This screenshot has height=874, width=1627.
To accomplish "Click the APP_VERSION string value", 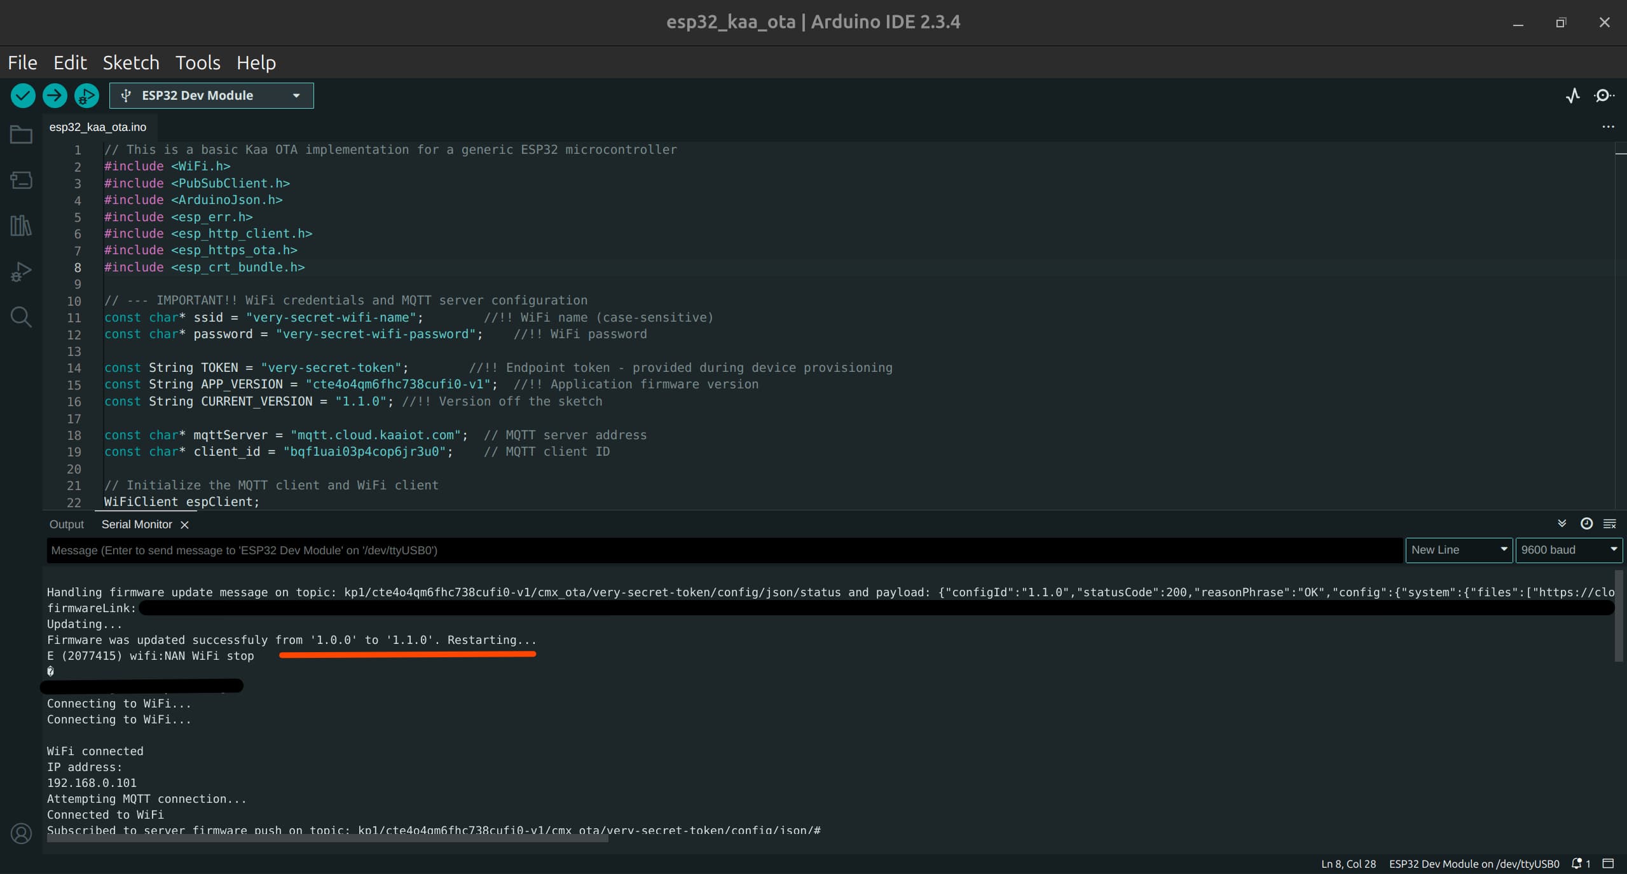I will click(399, 385).
